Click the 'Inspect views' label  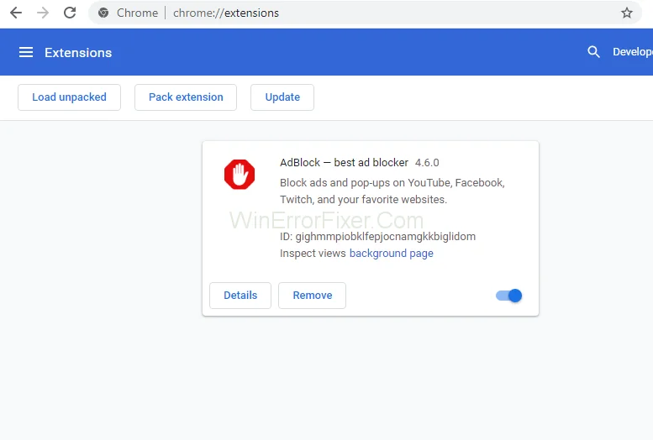[313, 253]
